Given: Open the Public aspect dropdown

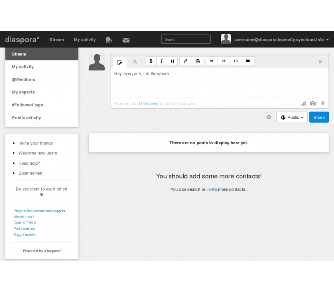Looking at the screenshot, I should 292,118.
